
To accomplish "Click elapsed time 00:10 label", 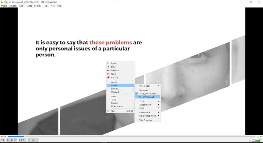I will (3, 137).
